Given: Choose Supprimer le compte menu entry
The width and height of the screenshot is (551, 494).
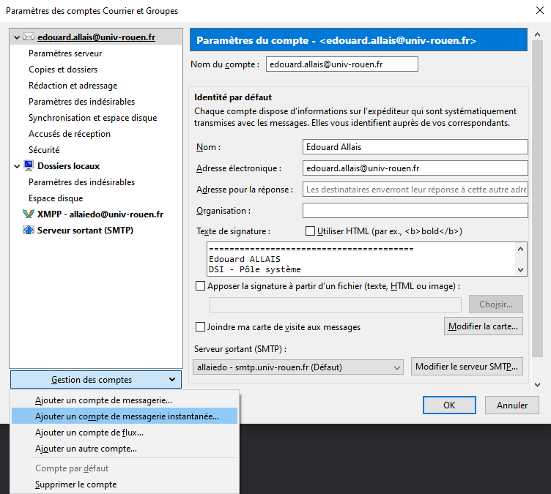Looking at the screenshot, I should [x=75, y=484].
